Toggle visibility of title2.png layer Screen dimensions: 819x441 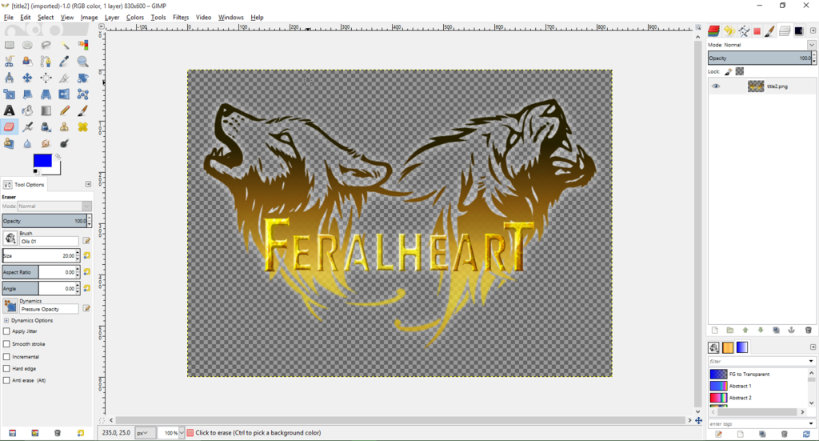point(716,86)
